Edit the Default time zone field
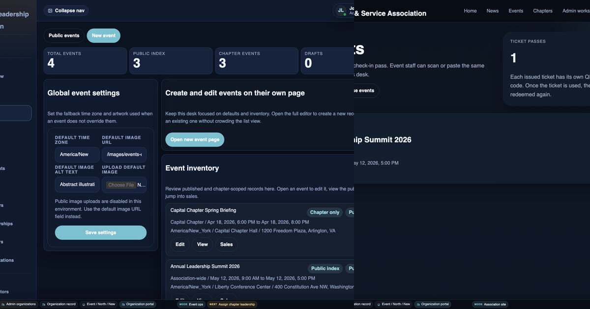Screen dimensions: 590x309 pyautogui.click(x=77, y=154)
